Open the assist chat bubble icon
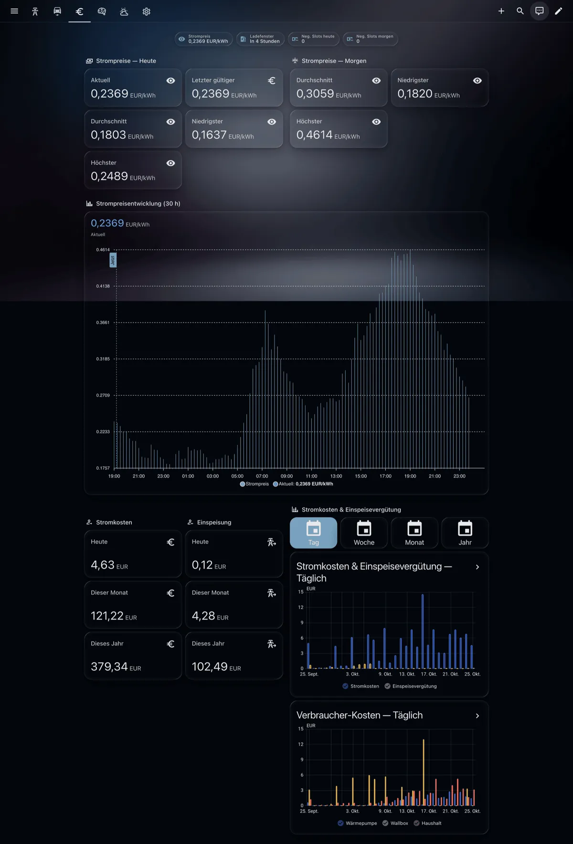 [x=540, y=11]
